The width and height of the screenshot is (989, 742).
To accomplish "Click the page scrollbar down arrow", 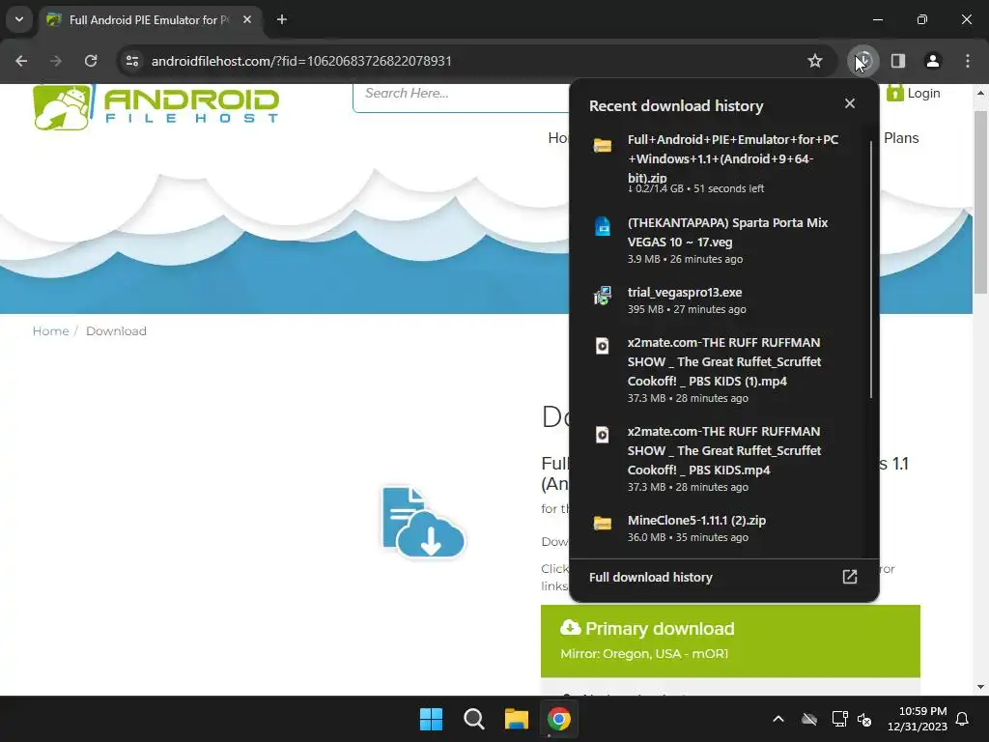I will click(x=980, y=687).
